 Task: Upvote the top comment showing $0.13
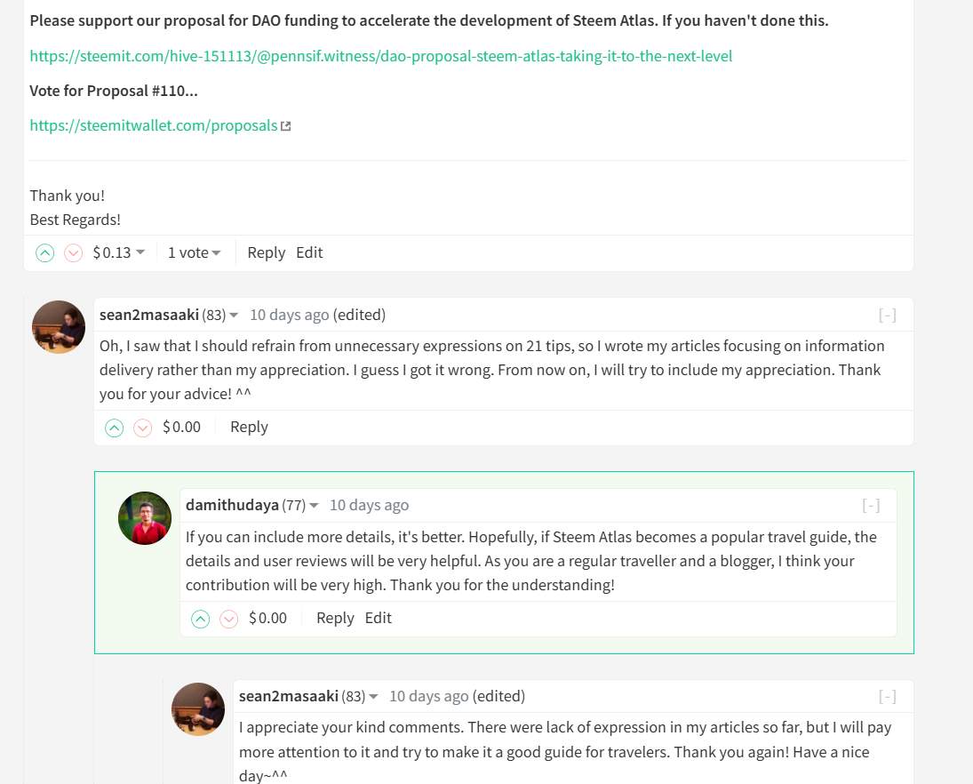[x=44, y=253]
